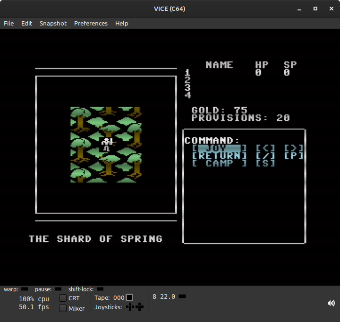Open the Snapshot menu
Image resolution: width=340 pixels, height=322 pixels.
53,23
